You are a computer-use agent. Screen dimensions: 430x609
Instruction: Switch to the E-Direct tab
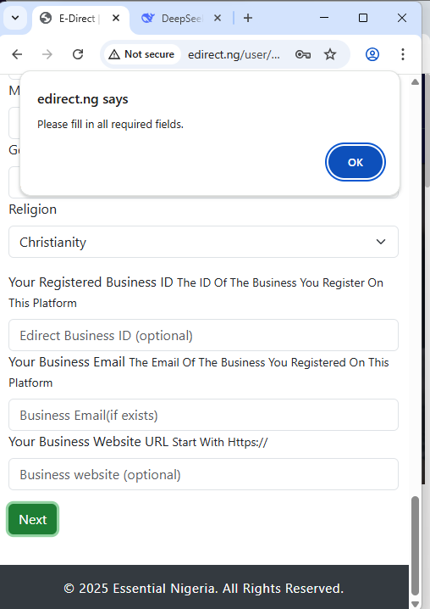pos(77,19)
